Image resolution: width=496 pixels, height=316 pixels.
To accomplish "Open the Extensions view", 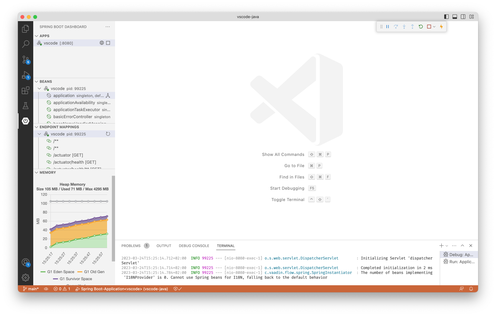I will click(26, 90).
